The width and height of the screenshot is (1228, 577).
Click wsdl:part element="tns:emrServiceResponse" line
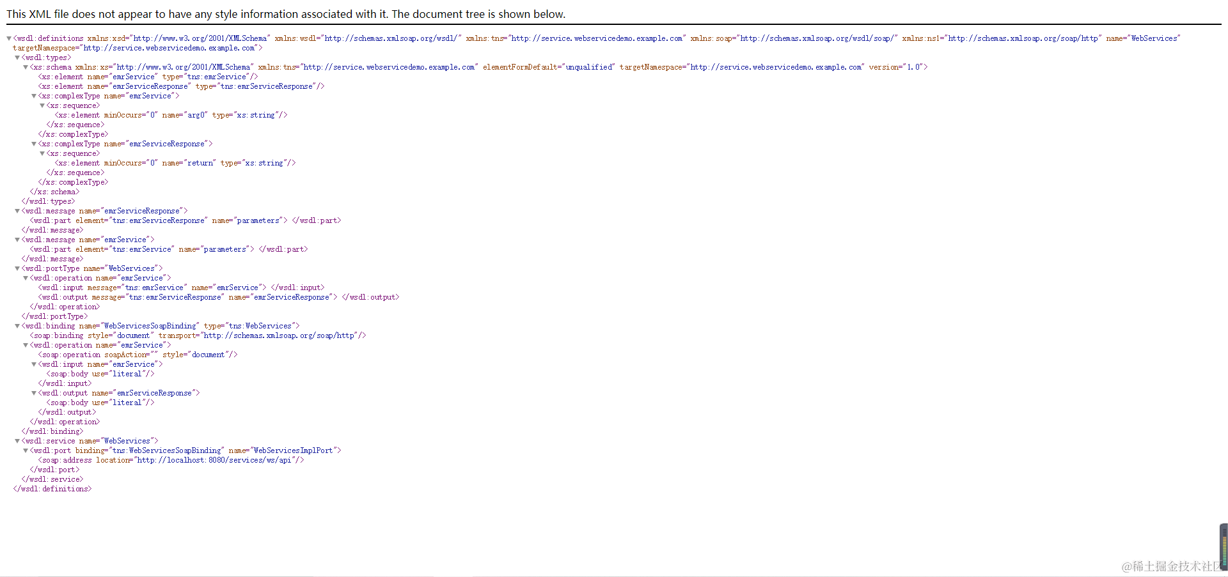tap(185, 220)
